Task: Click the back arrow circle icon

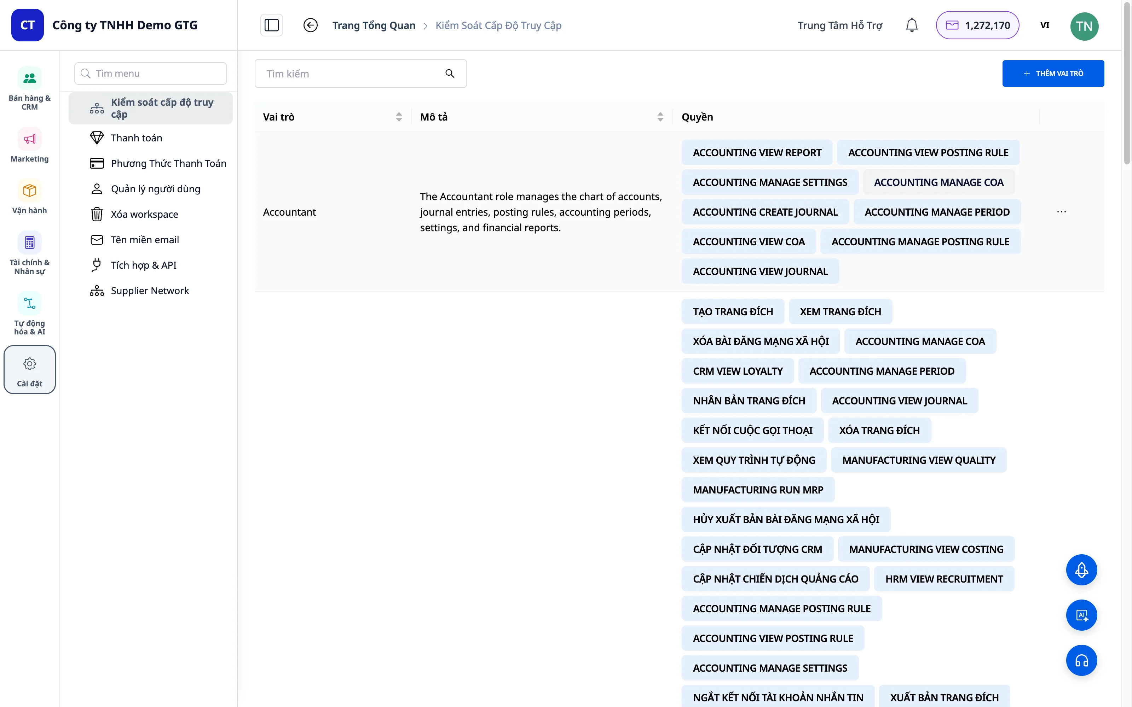Action: click(311, 25)
